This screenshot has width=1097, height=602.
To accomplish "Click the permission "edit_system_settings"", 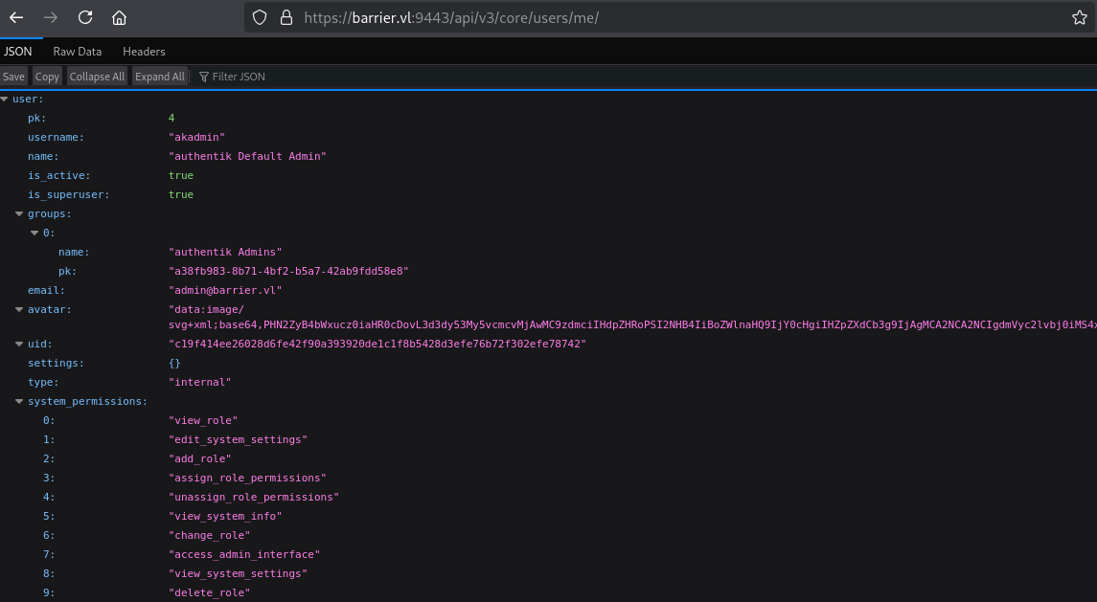I will (x=238, y=440).
